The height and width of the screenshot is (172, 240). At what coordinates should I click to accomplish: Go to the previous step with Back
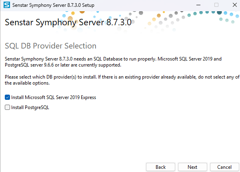(x=160, y=167)
